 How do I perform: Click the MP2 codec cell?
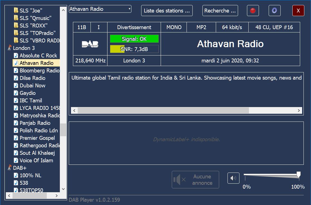coord(201,27)
